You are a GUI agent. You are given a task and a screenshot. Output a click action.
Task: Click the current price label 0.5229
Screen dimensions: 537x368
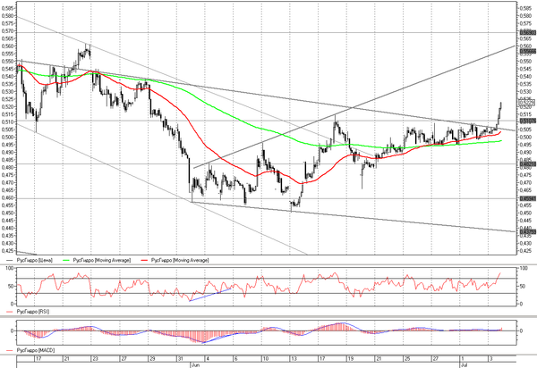(x=526, y=103)
